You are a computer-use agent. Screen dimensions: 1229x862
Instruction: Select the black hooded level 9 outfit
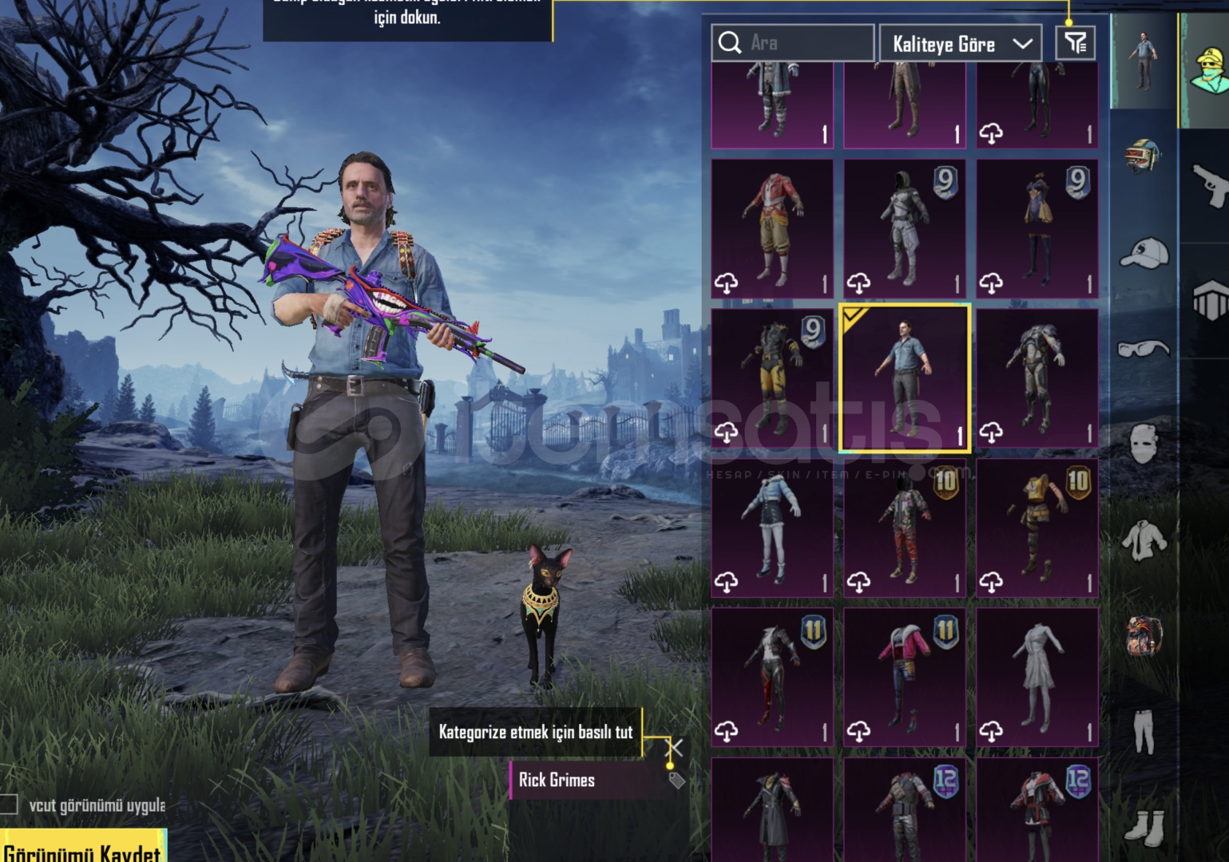pos(905,228)
